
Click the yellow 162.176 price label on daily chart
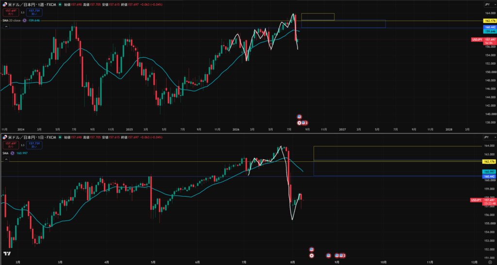click(x=490, y=162)
